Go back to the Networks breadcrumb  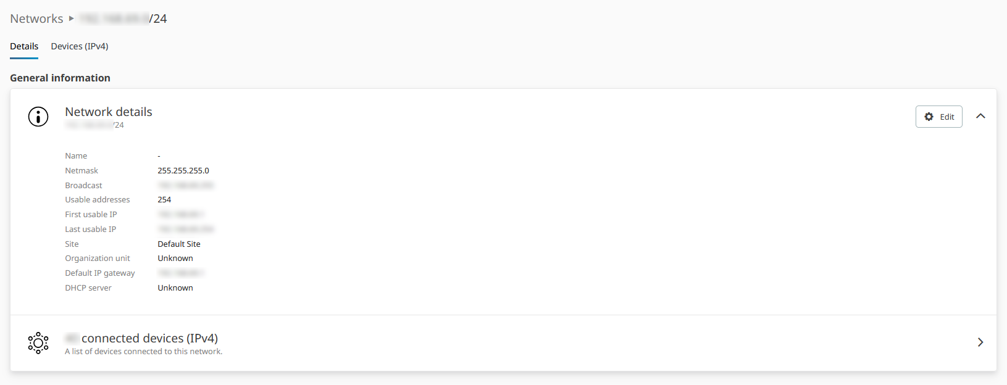[x=36, y=19]
